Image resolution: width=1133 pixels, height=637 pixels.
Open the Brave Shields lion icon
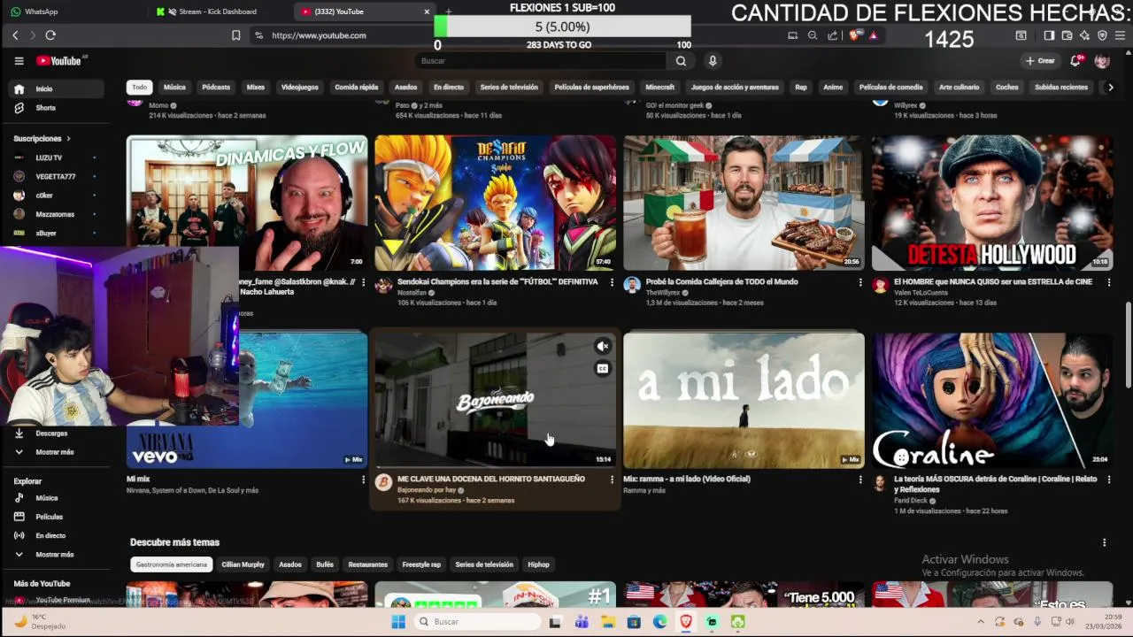(x=854, y=35)
